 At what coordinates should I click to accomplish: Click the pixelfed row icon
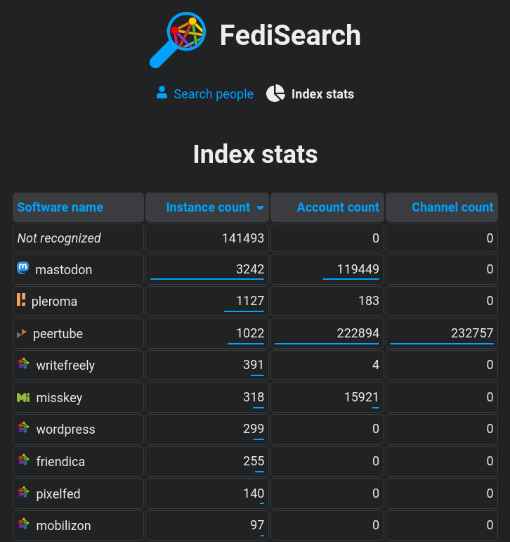23,493
